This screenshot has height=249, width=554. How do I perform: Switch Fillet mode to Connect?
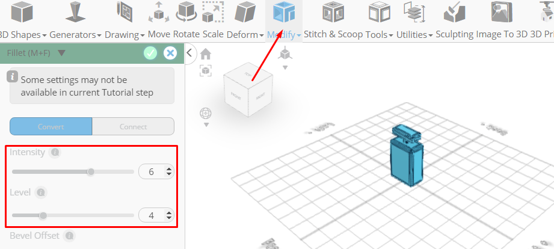click(x=133, y=126)
